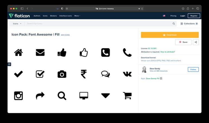The image size is (209, 123).
Task: Click the checked checkbox square icon
Action: click(x=40, y=74)
